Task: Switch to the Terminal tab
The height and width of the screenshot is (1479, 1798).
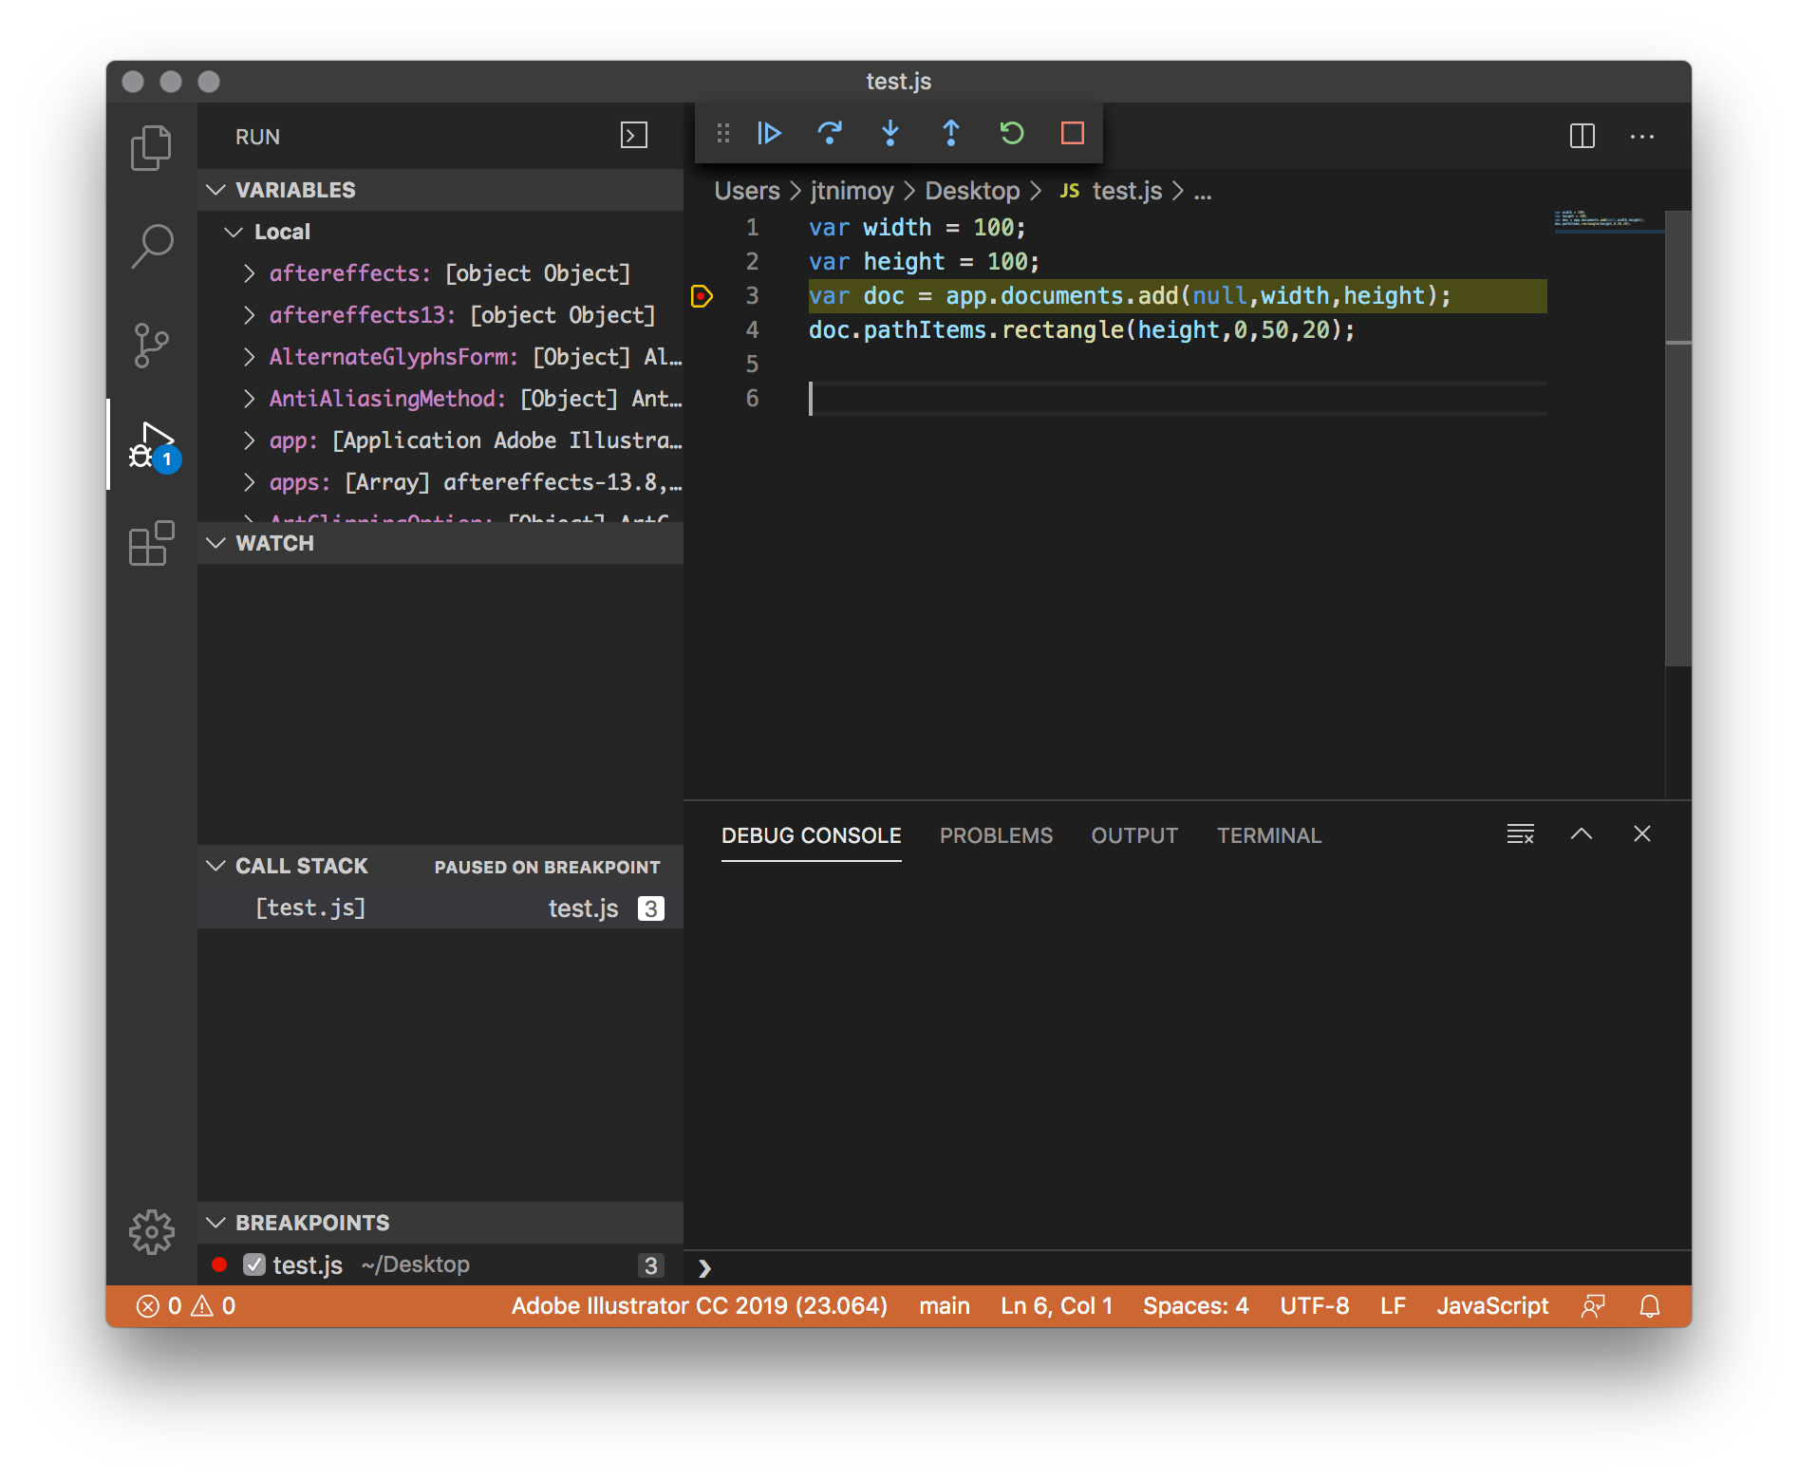Action: pos(1268,835)
